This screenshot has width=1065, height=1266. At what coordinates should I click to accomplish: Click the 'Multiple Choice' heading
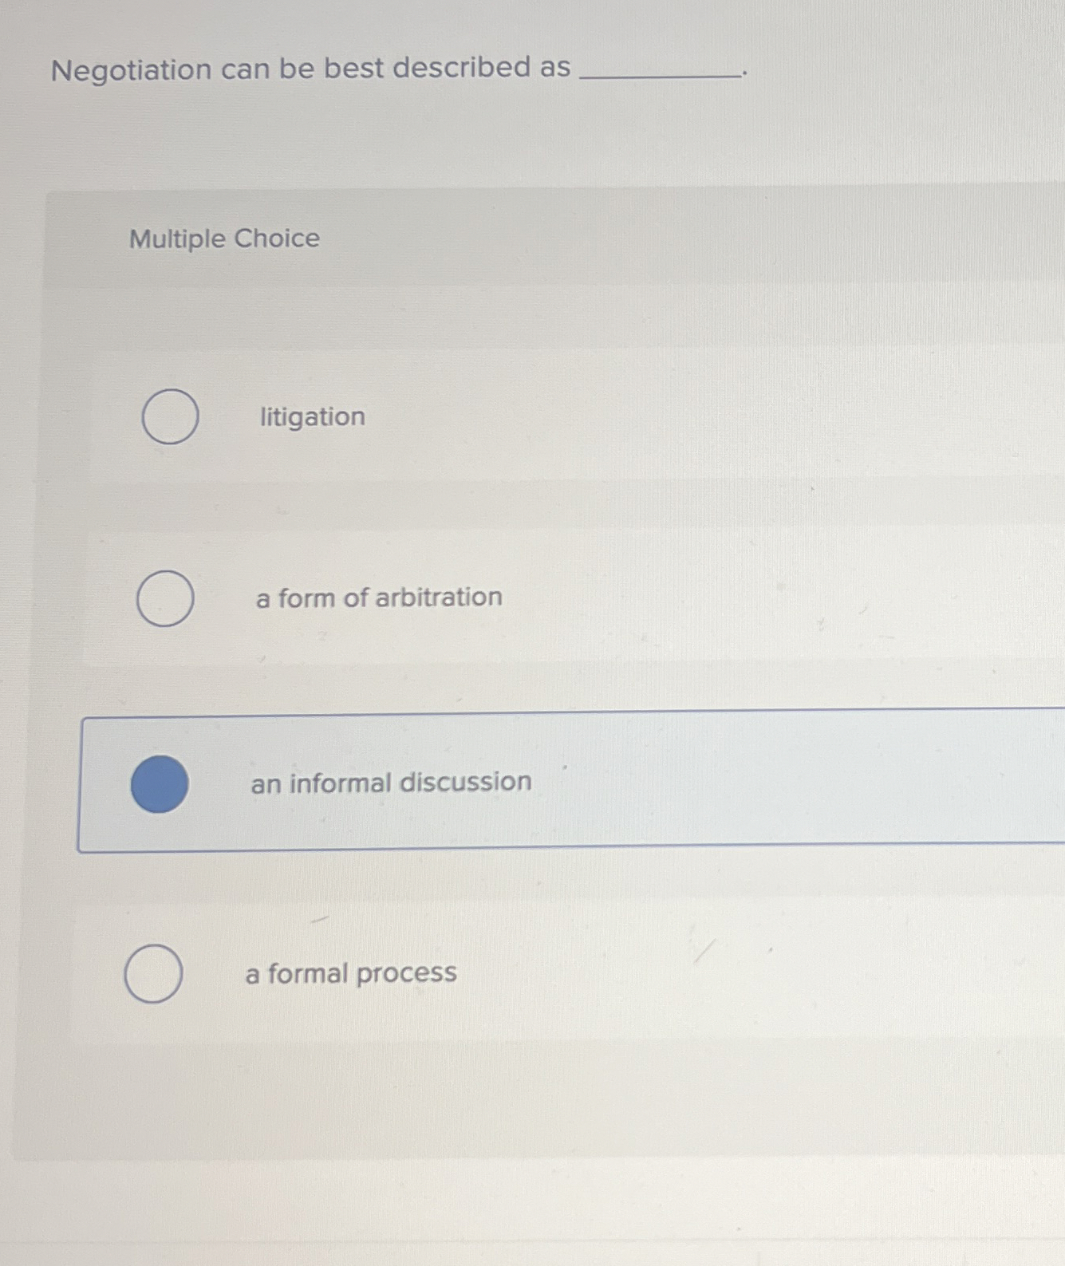224,239
